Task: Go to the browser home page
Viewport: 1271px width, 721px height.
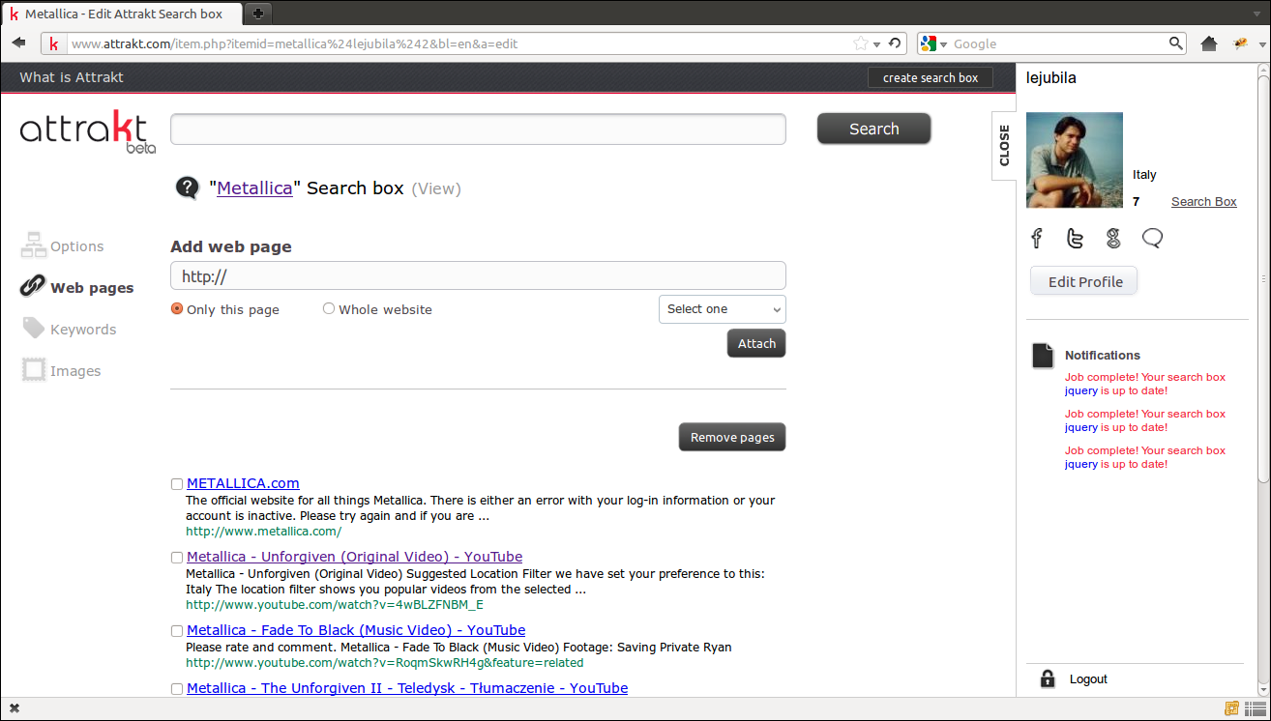Action: coord(1208,43)
